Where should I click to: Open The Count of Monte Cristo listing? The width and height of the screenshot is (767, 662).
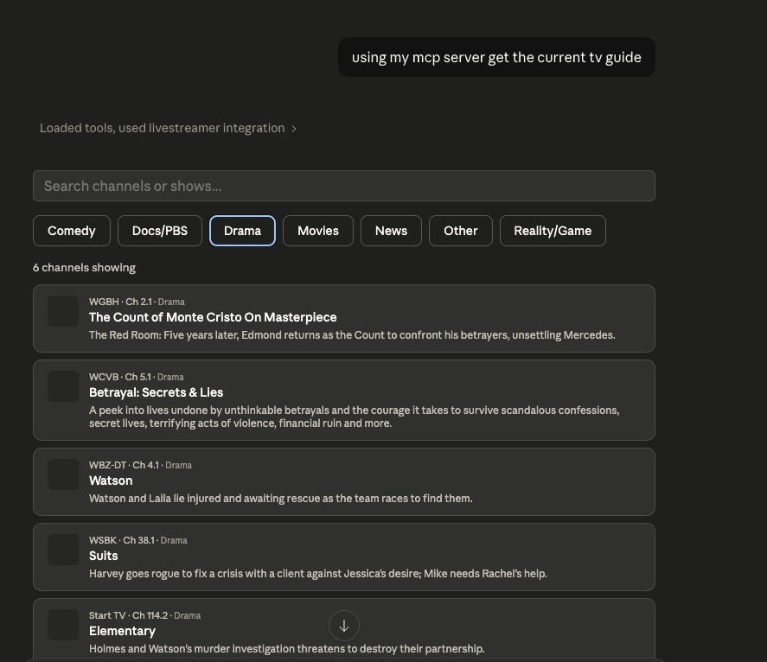213,317
